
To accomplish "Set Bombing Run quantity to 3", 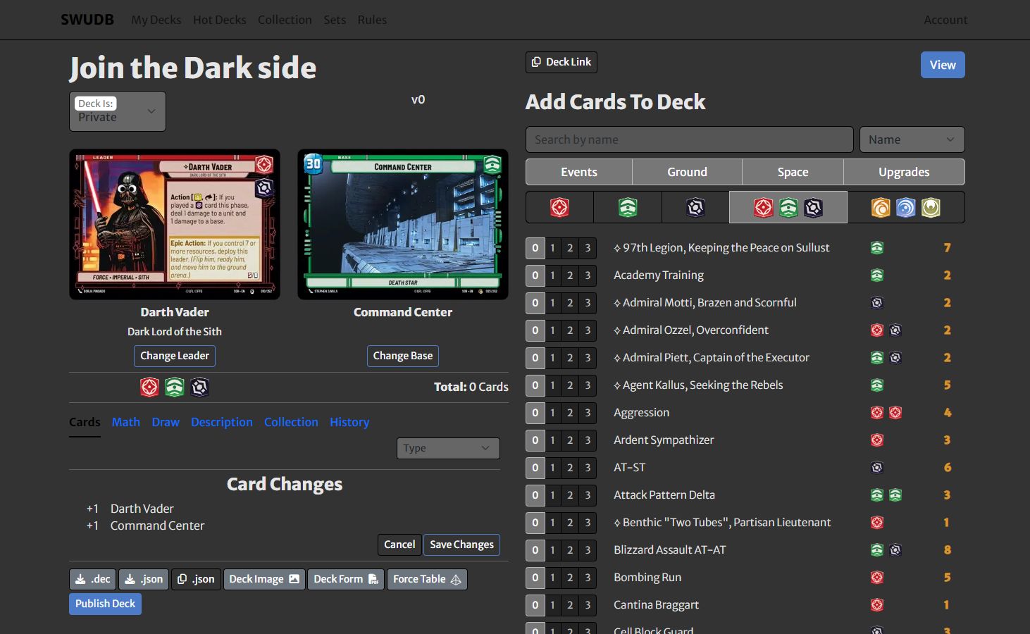I will [x=588, y=578].
